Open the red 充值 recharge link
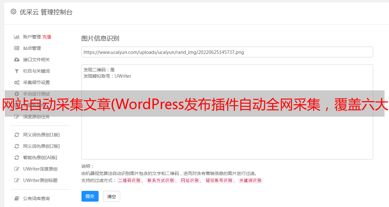The height and width of the screenshot is (207, 389). [x=47, y=37]
